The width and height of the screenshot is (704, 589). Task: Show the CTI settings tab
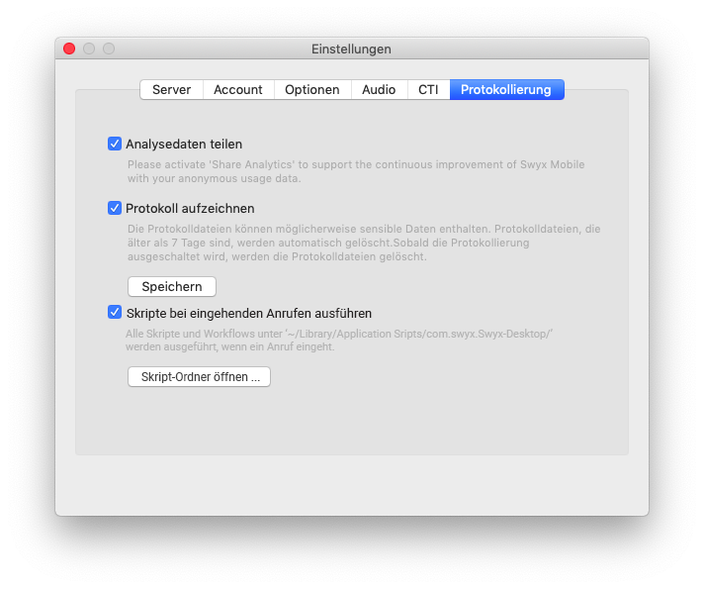[428, 90]
